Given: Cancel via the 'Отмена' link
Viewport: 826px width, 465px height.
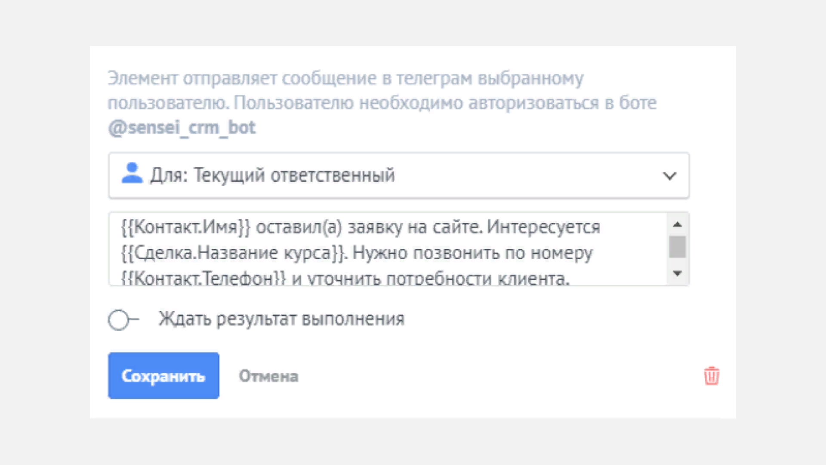Looking at the screenshot, I should click(268, 376).
